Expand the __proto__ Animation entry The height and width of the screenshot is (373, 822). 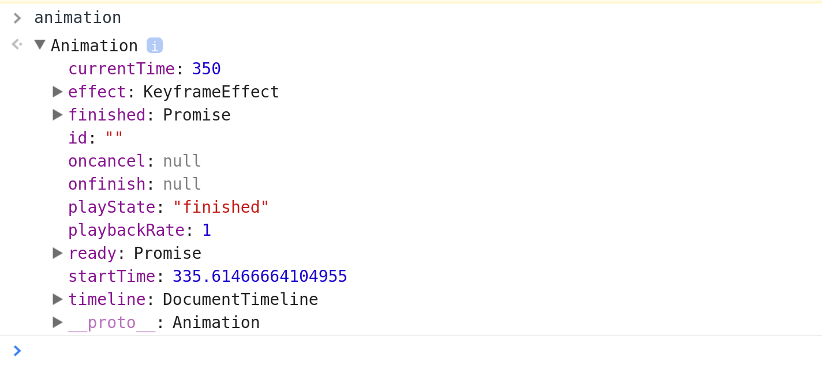(x=57, y=322)
